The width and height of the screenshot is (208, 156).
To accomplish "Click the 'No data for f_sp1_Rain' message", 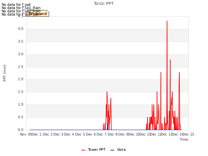I will tap(21, 8).
